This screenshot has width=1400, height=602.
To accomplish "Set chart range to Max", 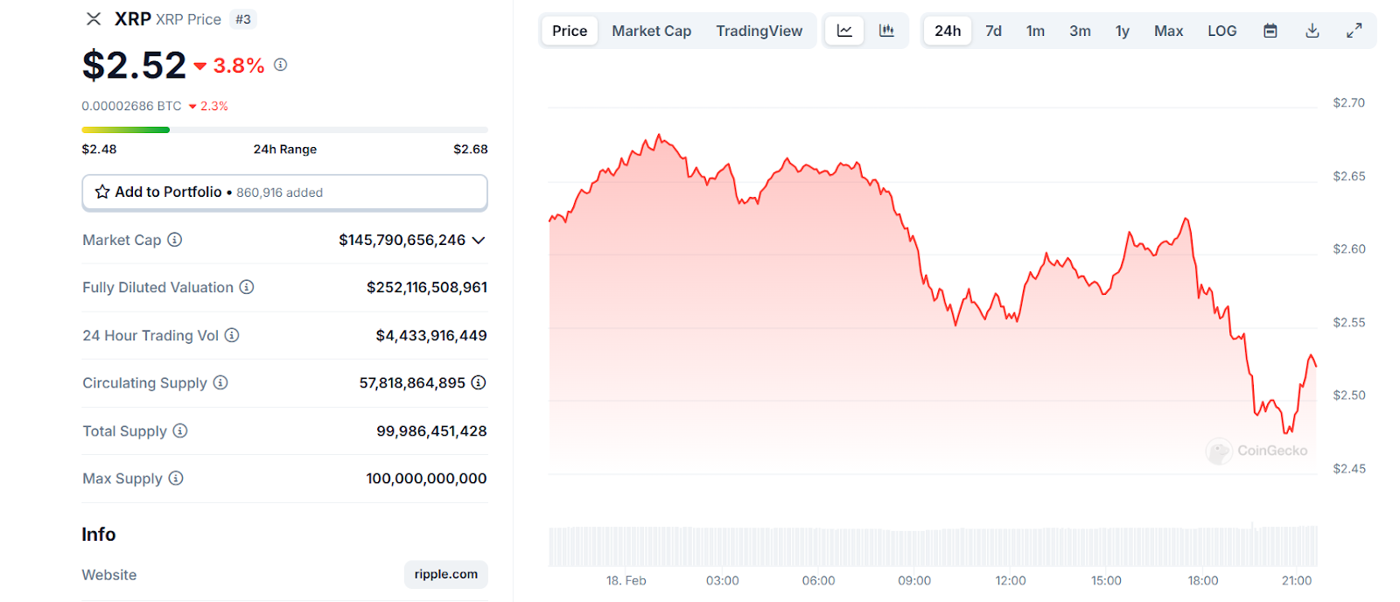I will 1169,31.
